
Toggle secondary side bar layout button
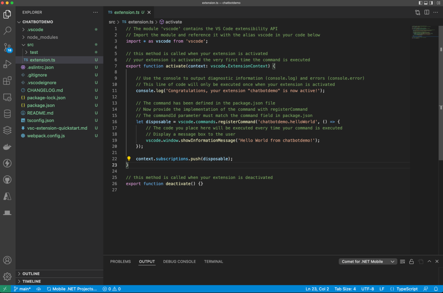(431, 3)
